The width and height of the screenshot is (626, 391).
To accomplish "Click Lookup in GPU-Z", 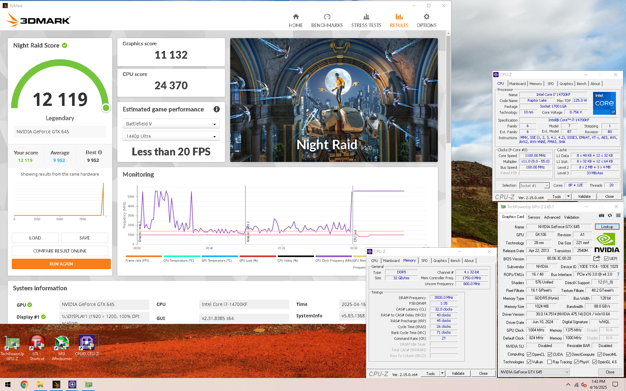I will [x=607, y=227].
